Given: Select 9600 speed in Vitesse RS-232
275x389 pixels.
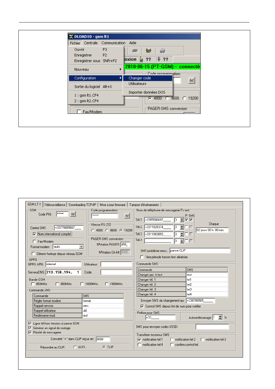Looking at the screenshot, I should (x=107, y=230).
